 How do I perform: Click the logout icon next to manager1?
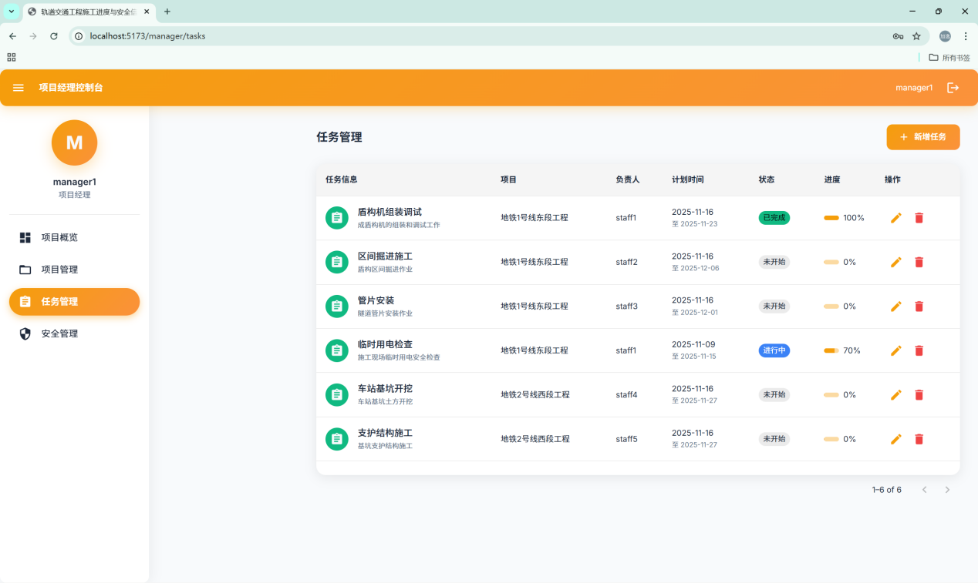point(953,87)
